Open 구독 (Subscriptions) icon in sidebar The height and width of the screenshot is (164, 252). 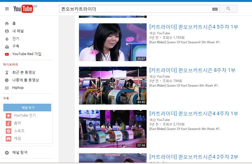tap(7, 46)
